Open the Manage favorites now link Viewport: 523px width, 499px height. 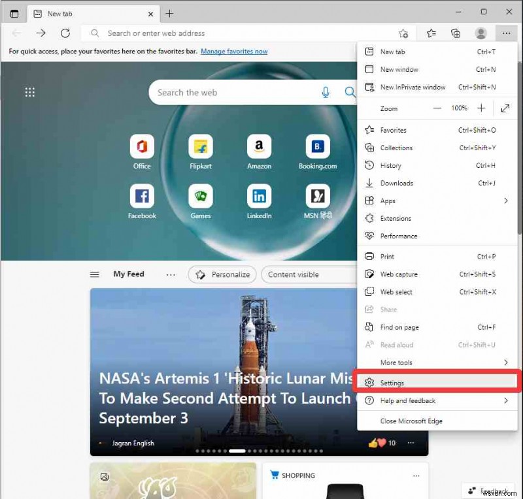point(234,51)
